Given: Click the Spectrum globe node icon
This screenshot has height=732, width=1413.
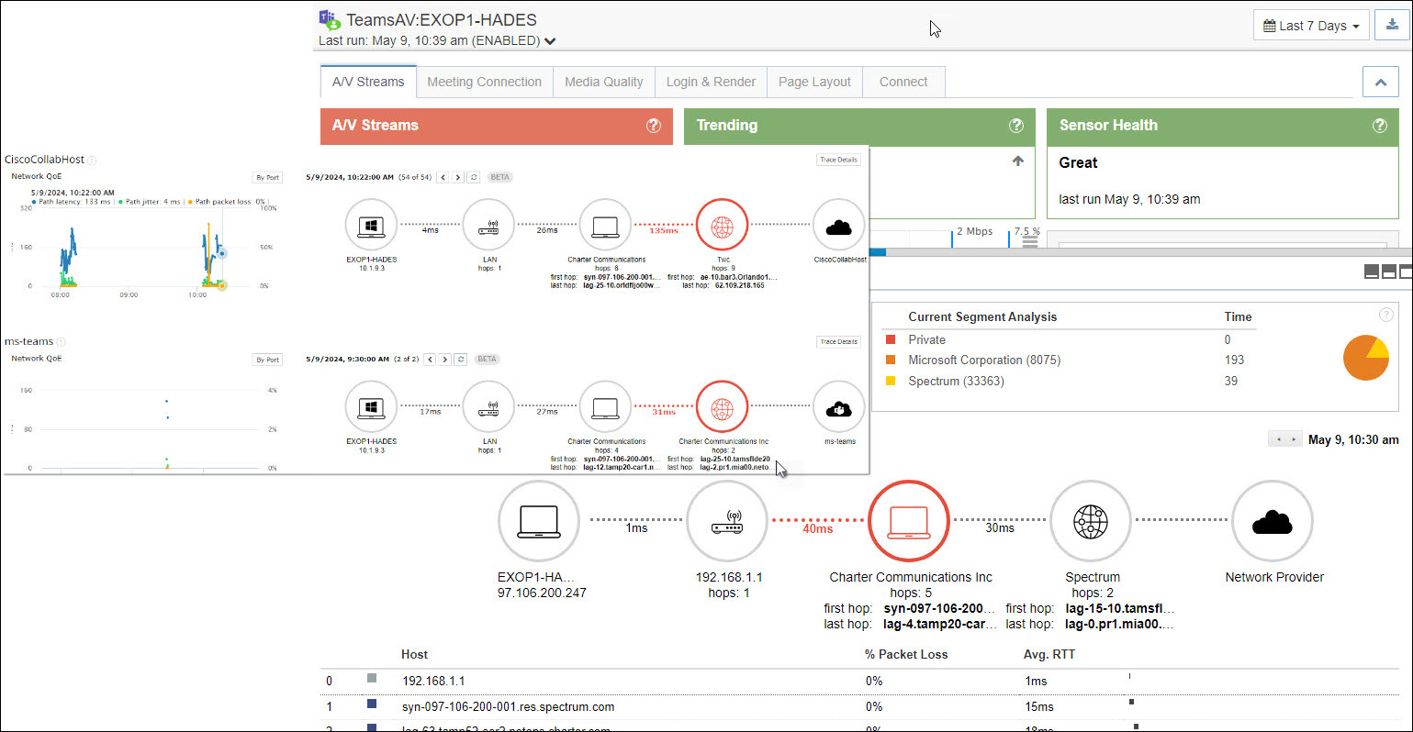Looking at the screenshot, I should (1090, 520).
